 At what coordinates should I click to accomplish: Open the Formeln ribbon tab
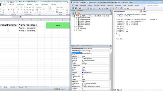(30, 5)
